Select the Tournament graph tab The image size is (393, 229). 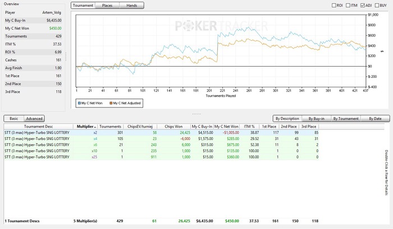click(x=83, y=6)
